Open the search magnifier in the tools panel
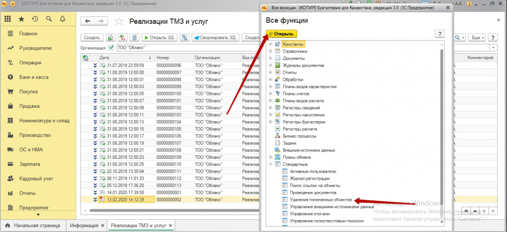507x232 pixels. point(49,19)
